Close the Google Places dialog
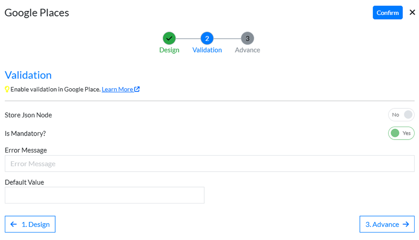 tap(412, 12)
